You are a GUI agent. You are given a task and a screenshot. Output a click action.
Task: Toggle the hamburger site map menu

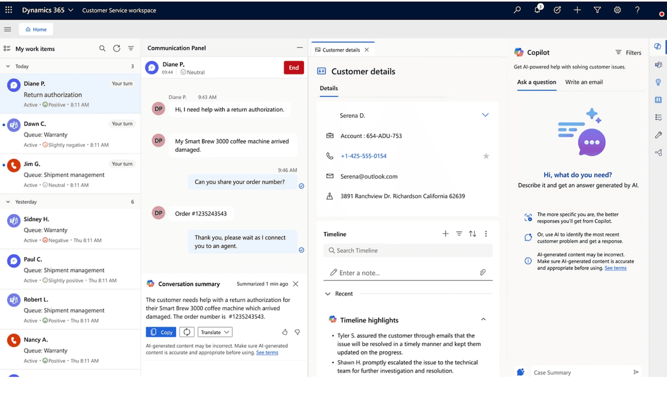pyautogui.click(x=8, y=29)
